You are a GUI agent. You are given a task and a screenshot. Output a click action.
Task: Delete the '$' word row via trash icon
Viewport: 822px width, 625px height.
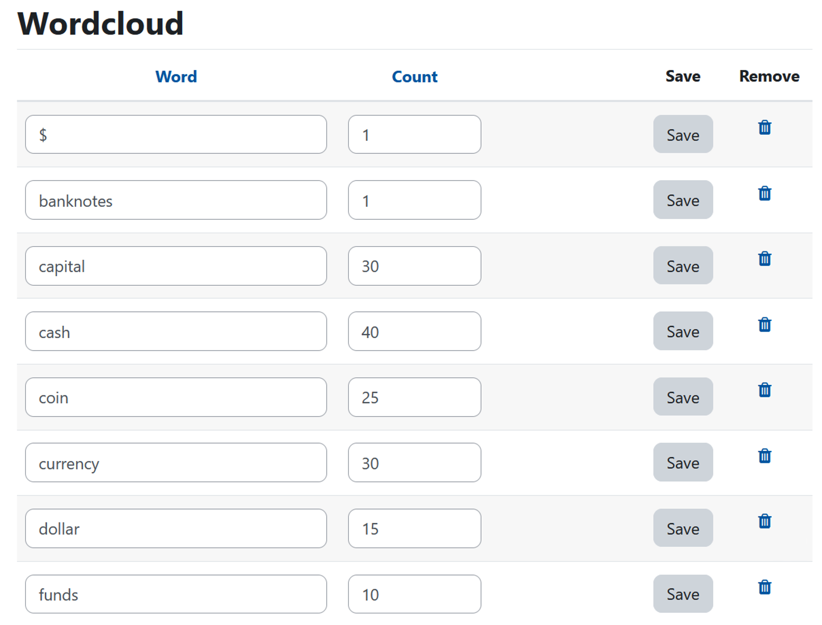pyautogui.click(x=764, y=128)
